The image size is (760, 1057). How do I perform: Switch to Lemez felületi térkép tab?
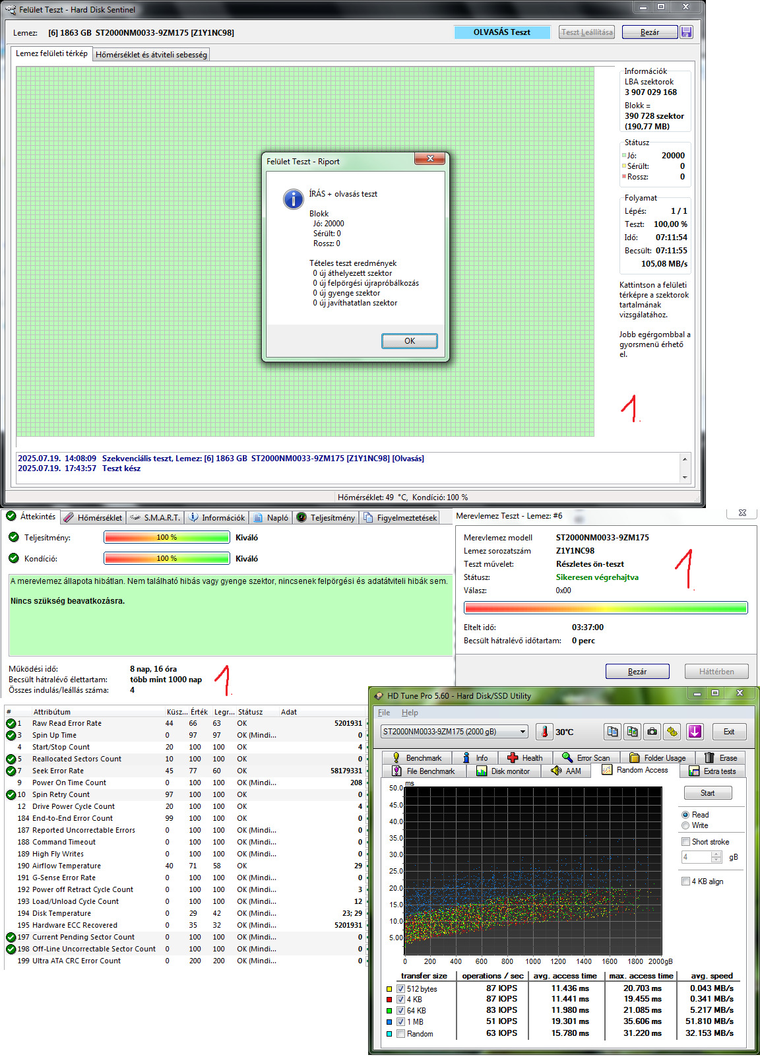[x=51, y=53]
